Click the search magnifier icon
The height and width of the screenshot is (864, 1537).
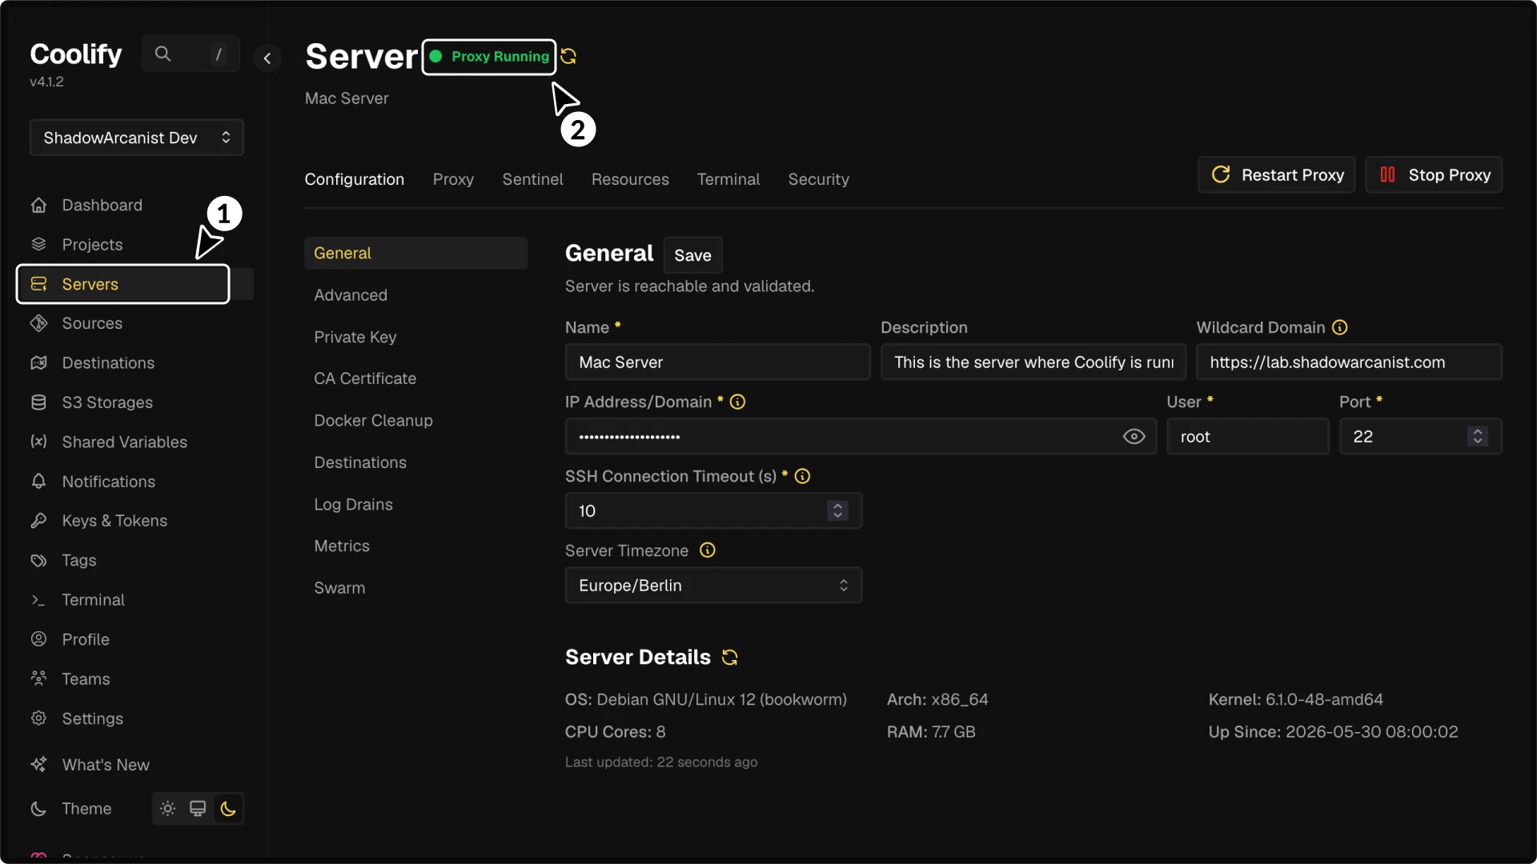(x=163, y=54)
